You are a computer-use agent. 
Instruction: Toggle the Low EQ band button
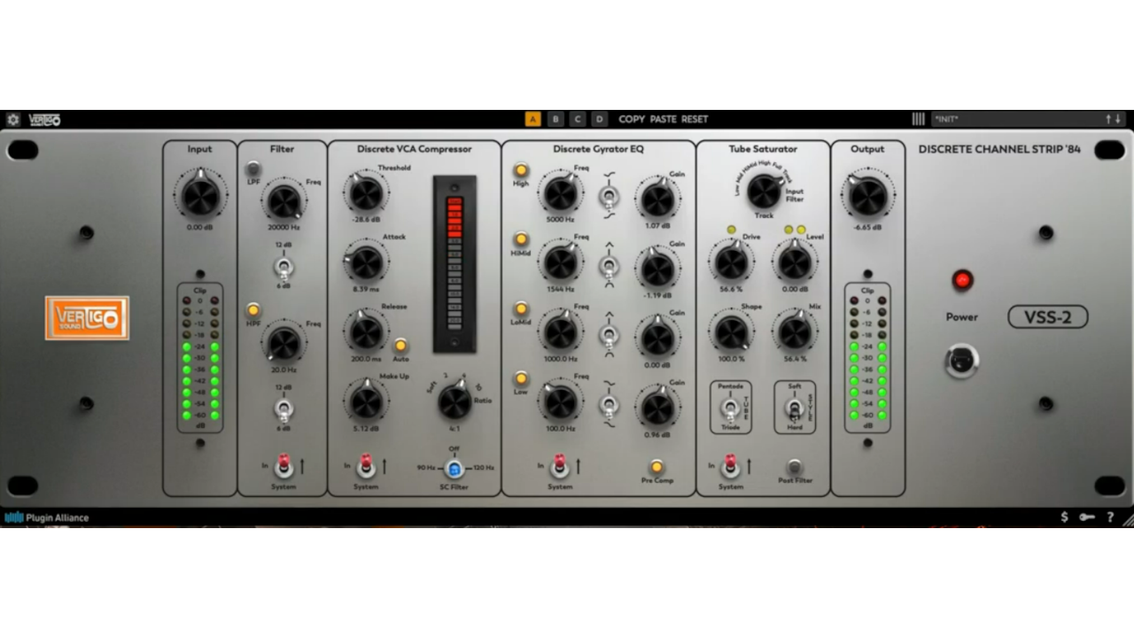click(521, 378)
